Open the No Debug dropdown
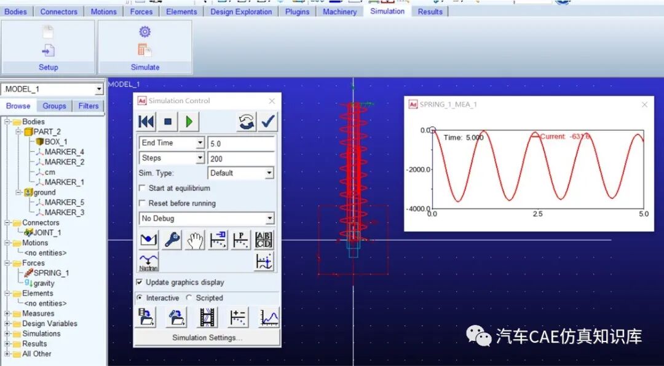Screen dimensions: 664x366 pos(270,219)
